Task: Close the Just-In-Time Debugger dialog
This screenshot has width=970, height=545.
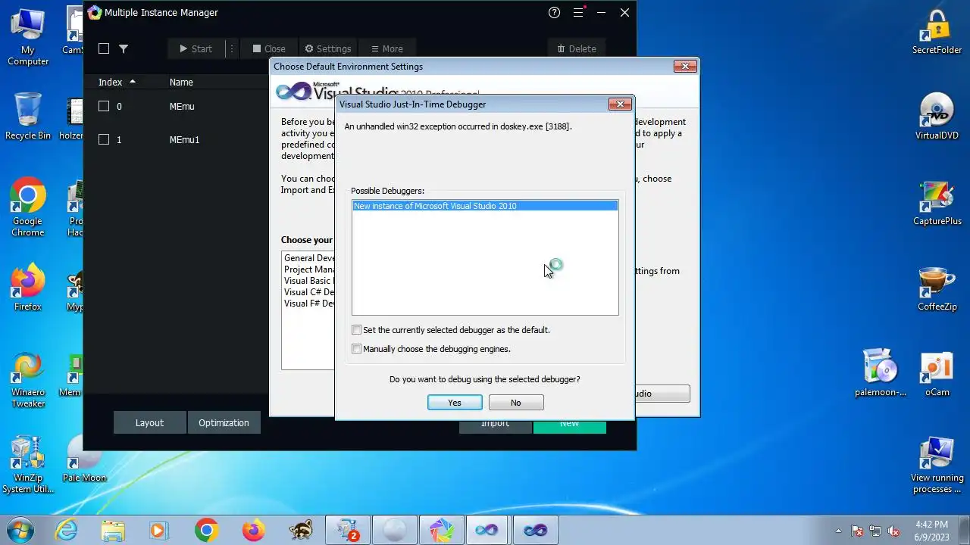Action: point(620,104)
